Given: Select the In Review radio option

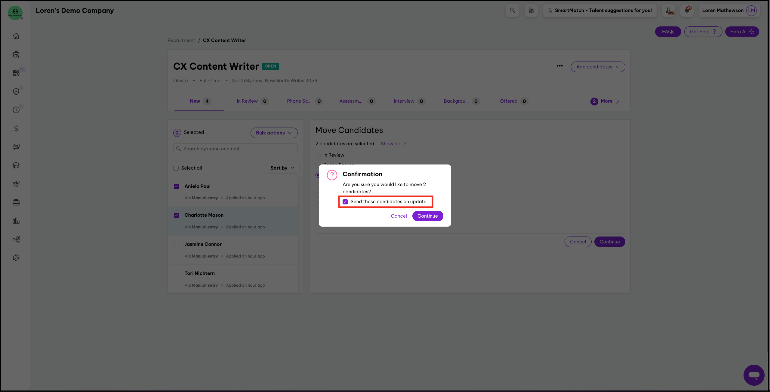Looking at the screenshot, I should 318,155.
